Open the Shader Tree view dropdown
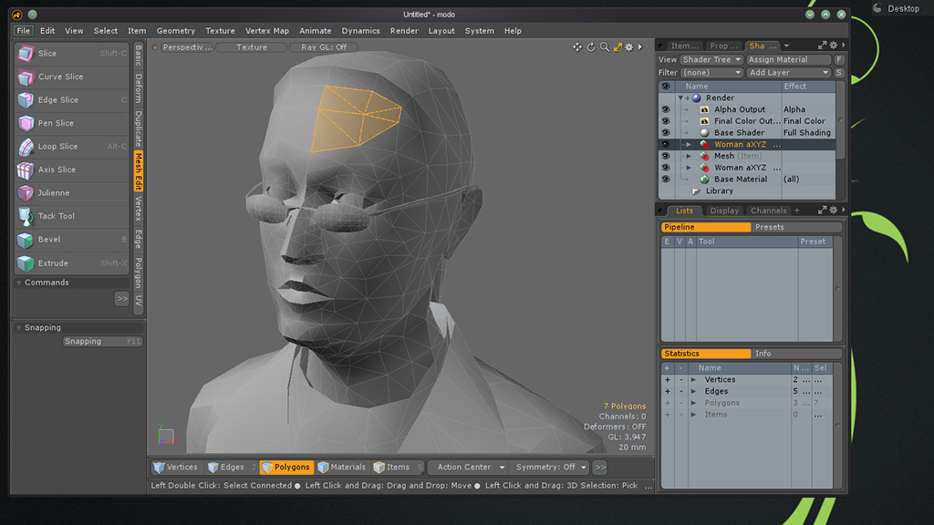The width and height of the screenshot is (934, 525). pyautogui.click(x=711, y=60)
